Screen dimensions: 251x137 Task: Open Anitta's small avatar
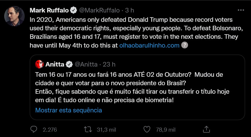[x=39, y=65]
